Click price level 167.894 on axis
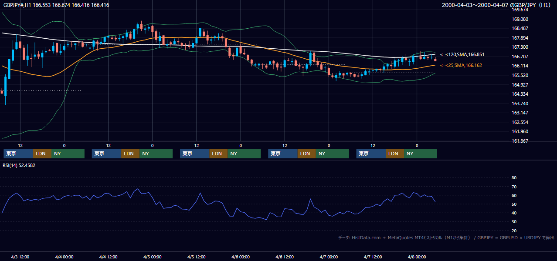 [520, 38]
